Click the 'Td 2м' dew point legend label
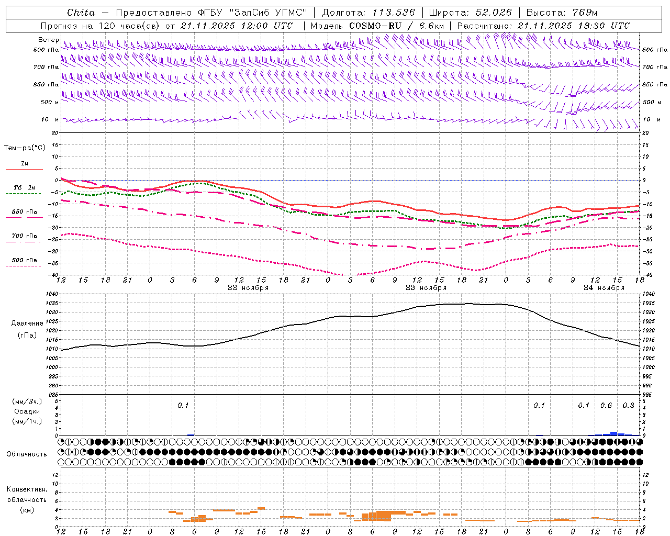Viewport: 670px width, 536px height. click(24, 187)
